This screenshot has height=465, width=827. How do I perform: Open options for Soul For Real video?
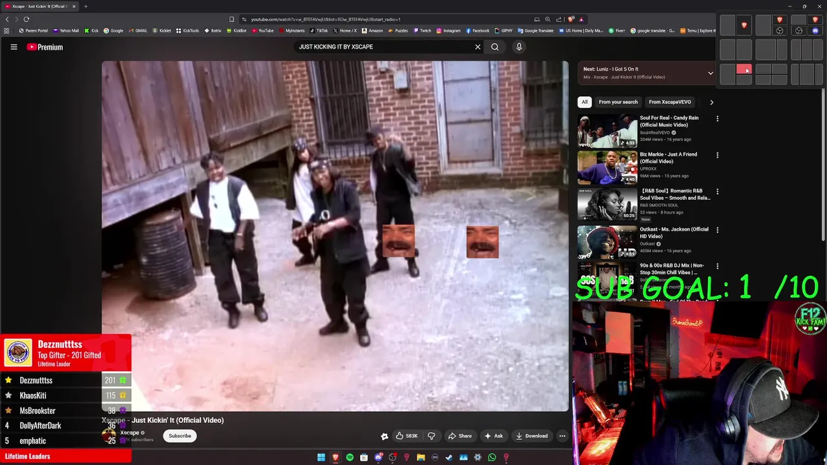(717, 119)
